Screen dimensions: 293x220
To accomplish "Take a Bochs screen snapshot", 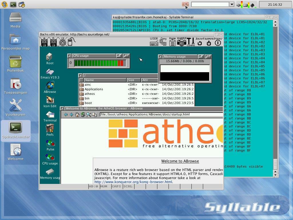I will coord(181,42).
